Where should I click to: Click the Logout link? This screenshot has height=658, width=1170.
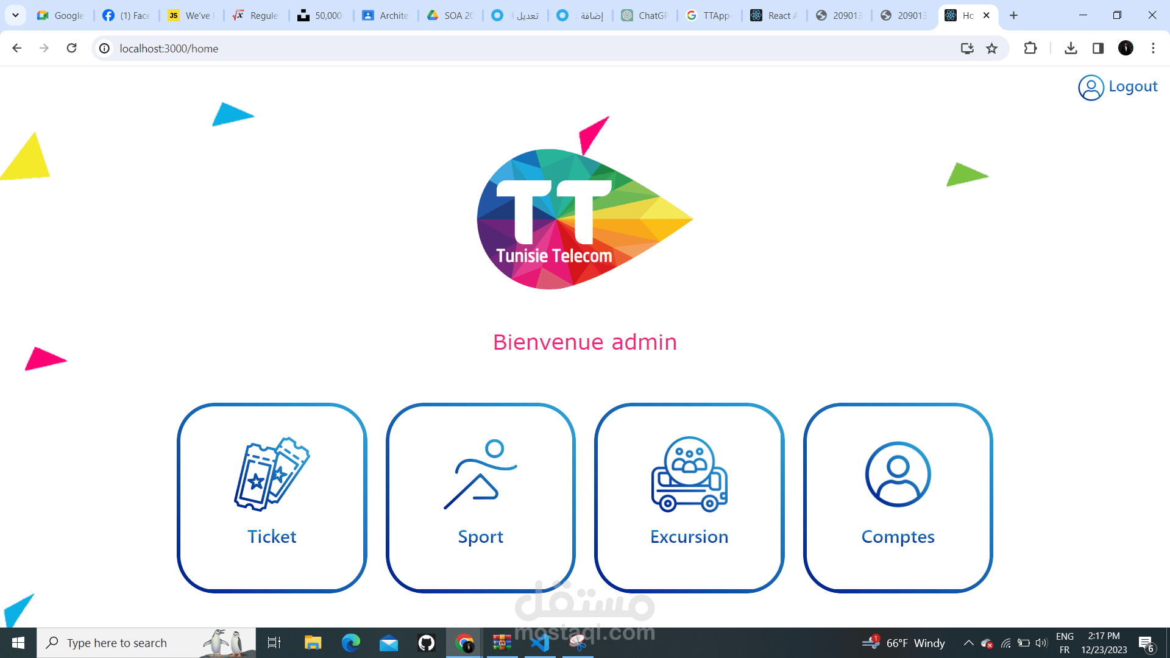(1133, 87)
